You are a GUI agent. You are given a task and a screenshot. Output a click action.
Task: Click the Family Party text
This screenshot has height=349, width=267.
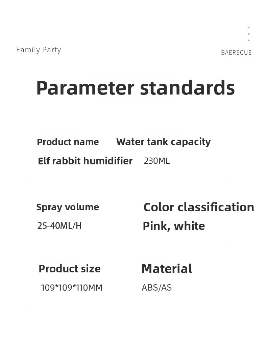coord(39,50)
